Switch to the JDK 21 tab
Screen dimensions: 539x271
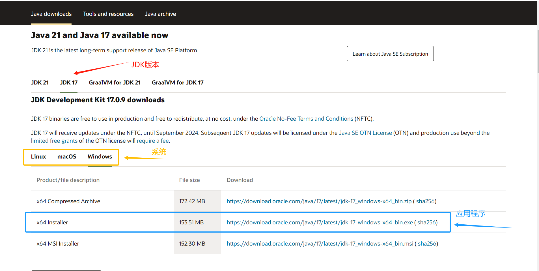40,83
